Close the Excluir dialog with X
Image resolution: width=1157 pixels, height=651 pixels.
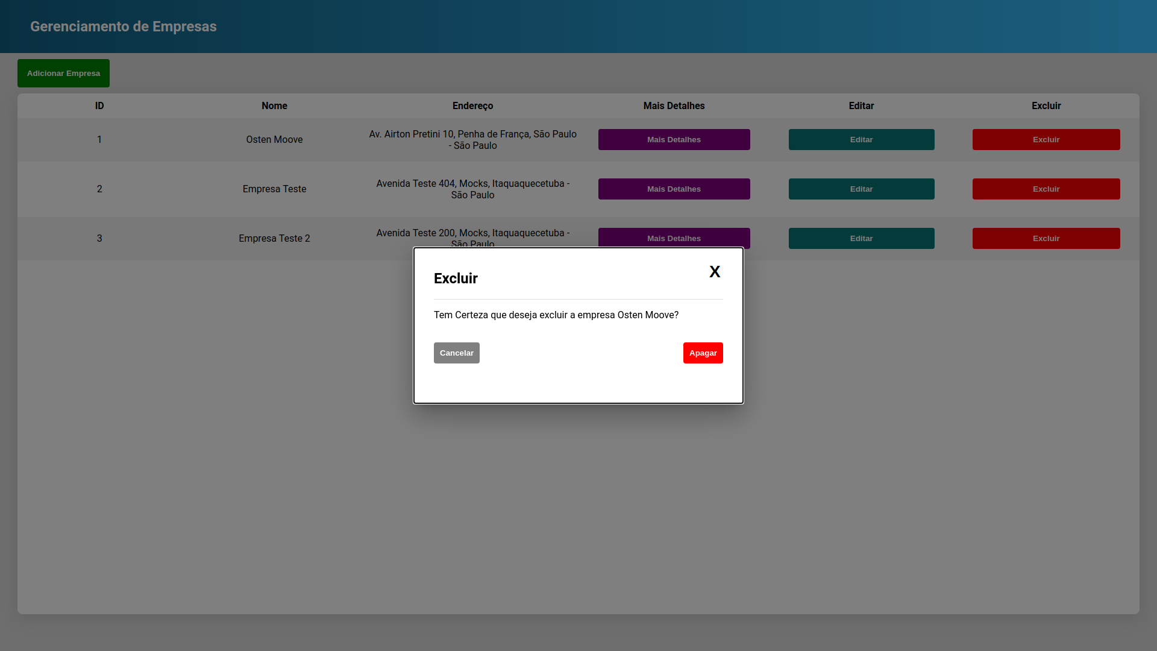pyautogui.click(x=715, y=272)
